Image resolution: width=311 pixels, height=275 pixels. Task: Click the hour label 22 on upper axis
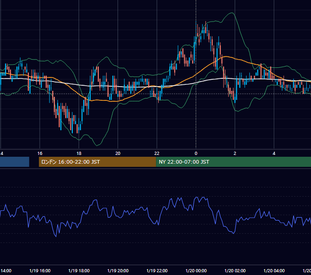(x=157, y=153)
